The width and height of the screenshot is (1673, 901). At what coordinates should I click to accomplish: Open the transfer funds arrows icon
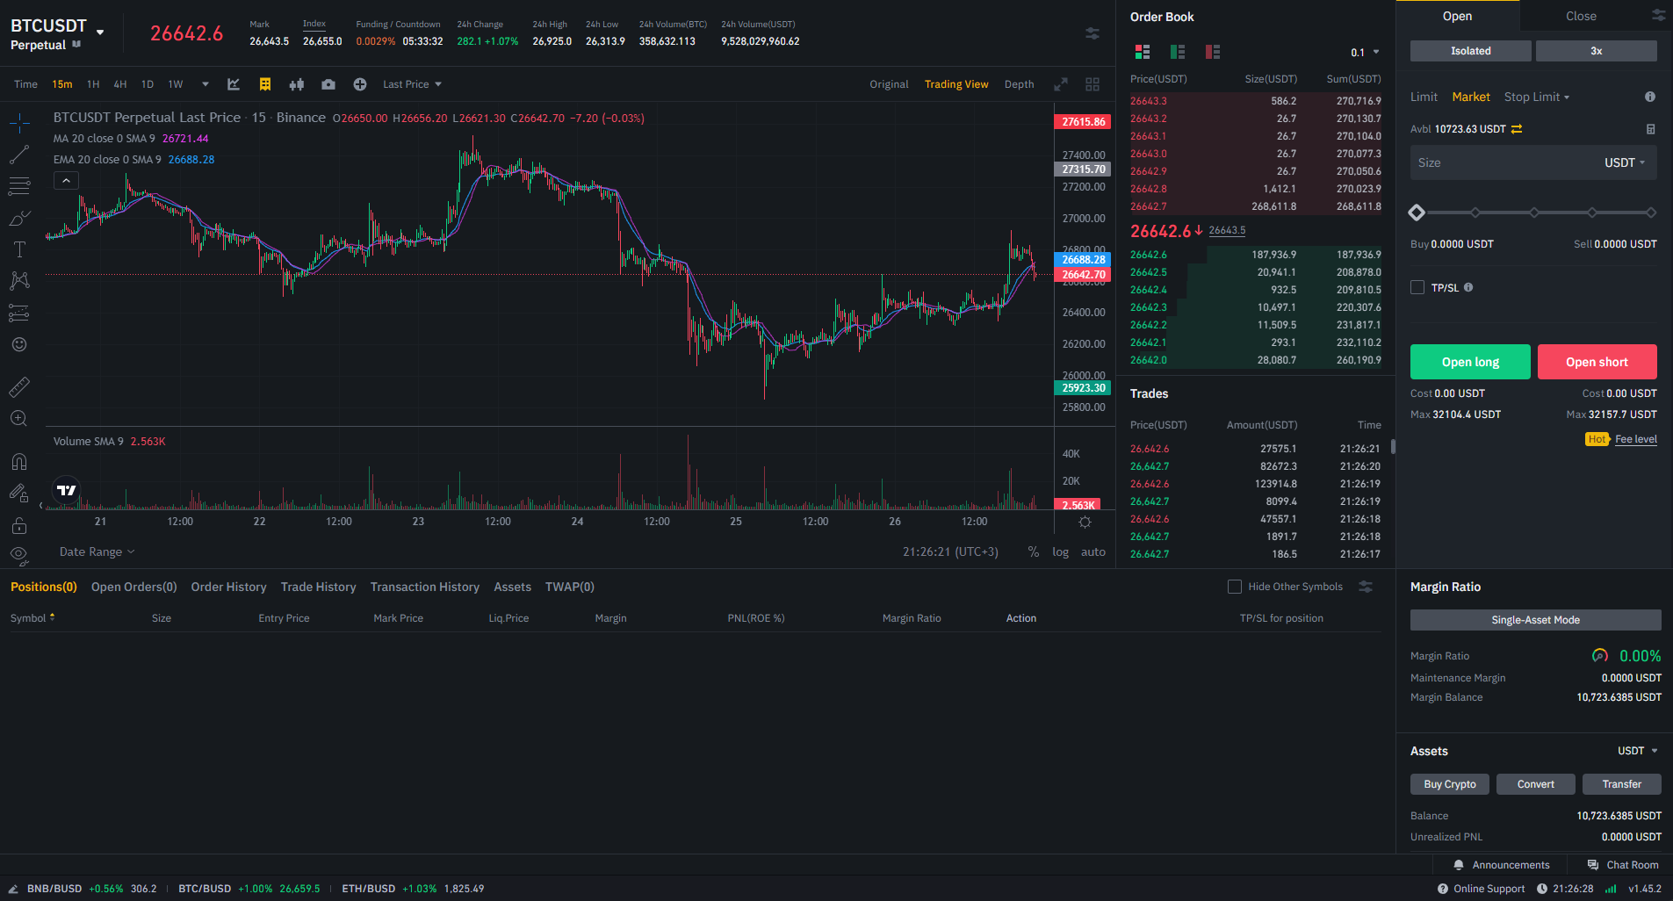click(1517, 129)
